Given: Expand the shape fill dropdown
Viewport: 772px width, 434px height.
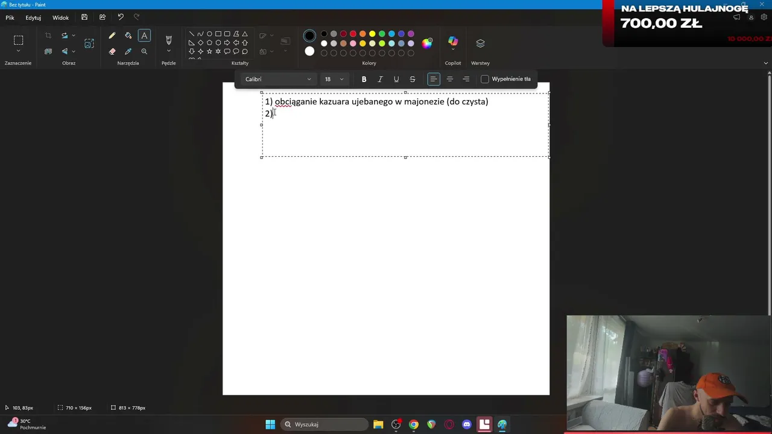Looking at the screenshot, I should (x=266, y=52).
